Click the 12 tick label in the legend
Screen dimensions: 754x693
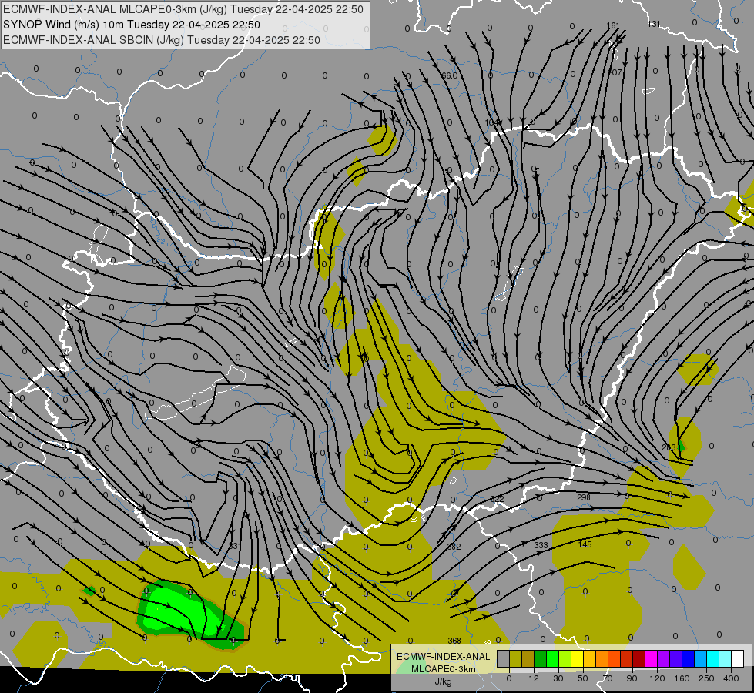click(x=534, y=678)
